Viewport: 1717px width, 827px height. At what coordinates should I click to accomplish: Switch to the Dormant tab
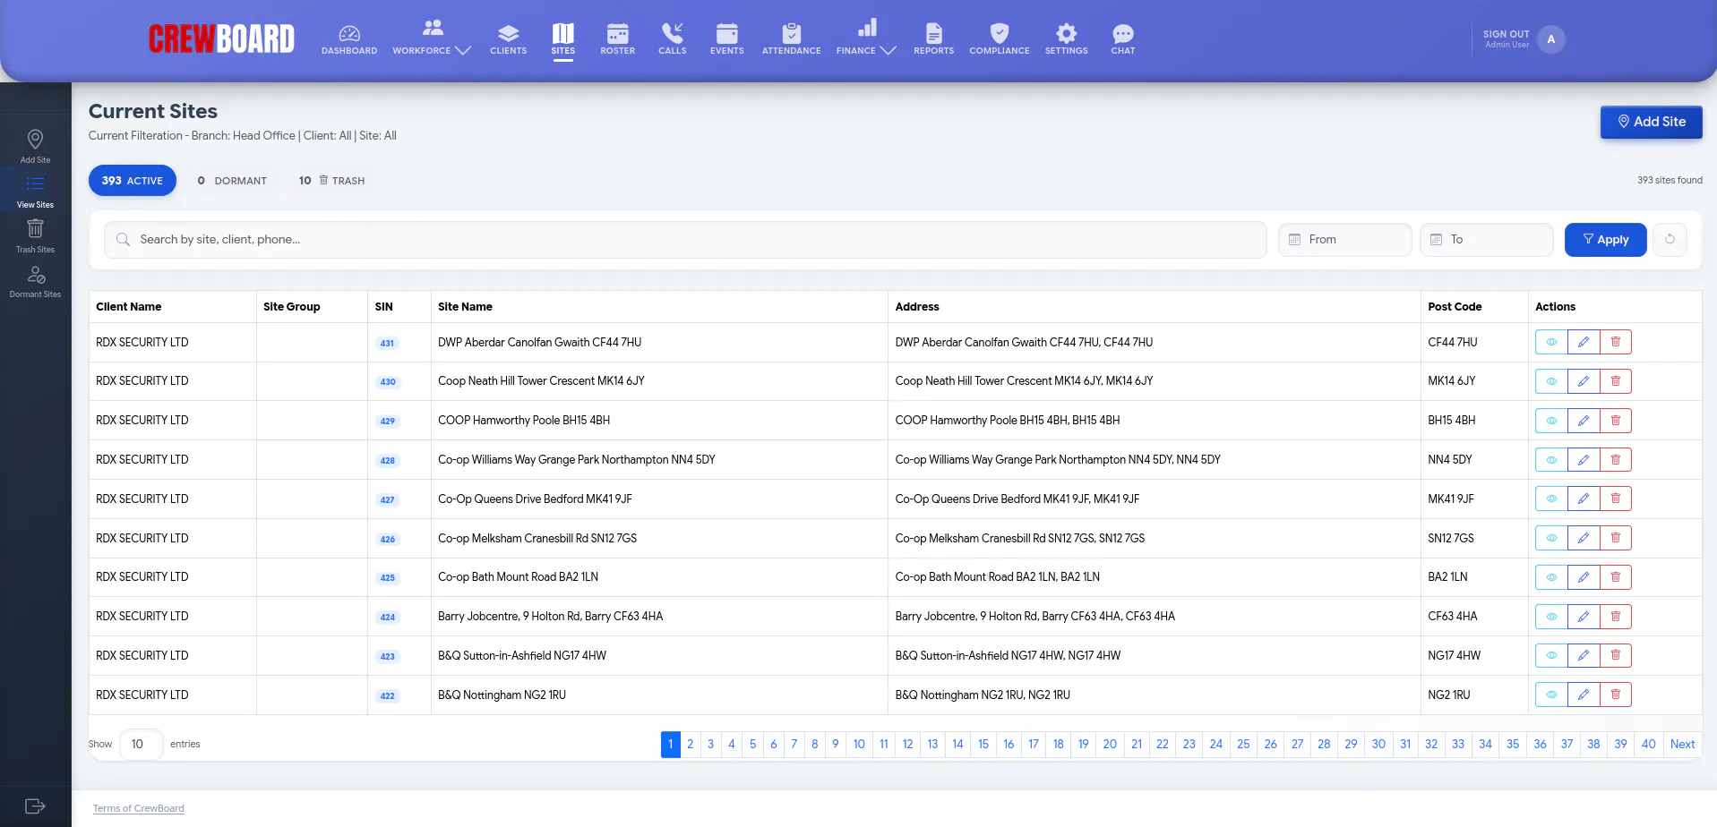[x=232, y=181]
